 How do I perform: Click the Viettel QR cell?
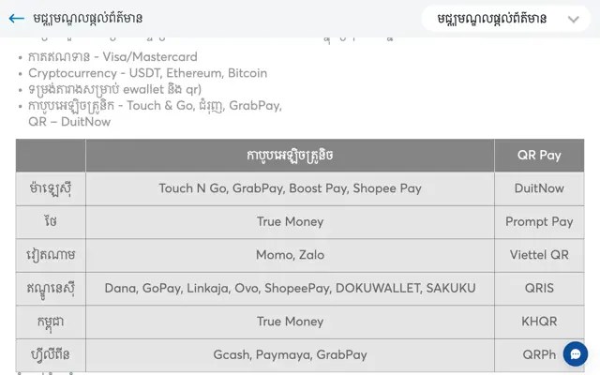[539, 255]
